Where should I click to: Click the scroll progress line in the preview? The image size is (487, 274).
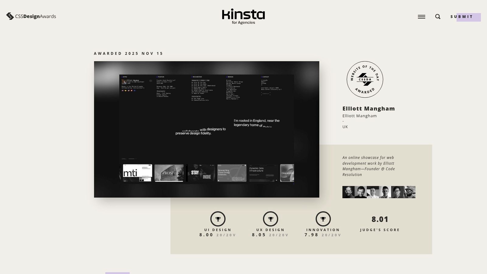[x=132, y=158]
